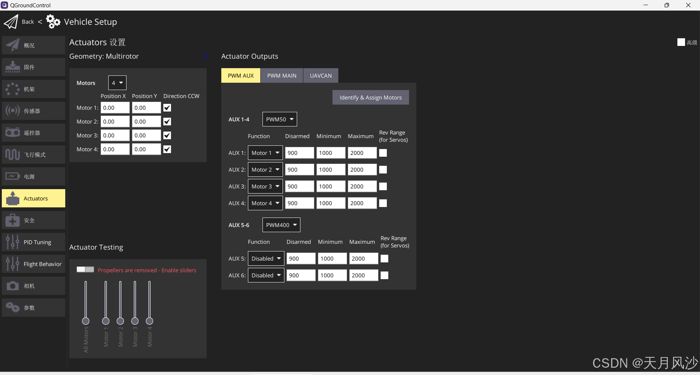This screenshot has height=375, width=700.
Task: Flip the Enable sliders switch
Action: point(85,269)
